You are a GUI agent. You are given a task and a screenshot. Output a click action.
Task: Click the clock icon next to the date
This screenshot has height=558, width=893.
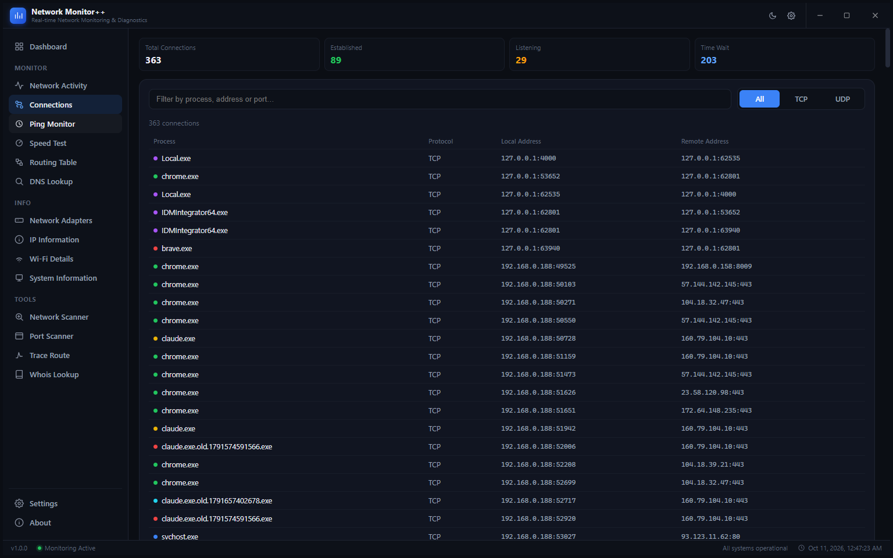pyautogui.click(x=802, y=548)
